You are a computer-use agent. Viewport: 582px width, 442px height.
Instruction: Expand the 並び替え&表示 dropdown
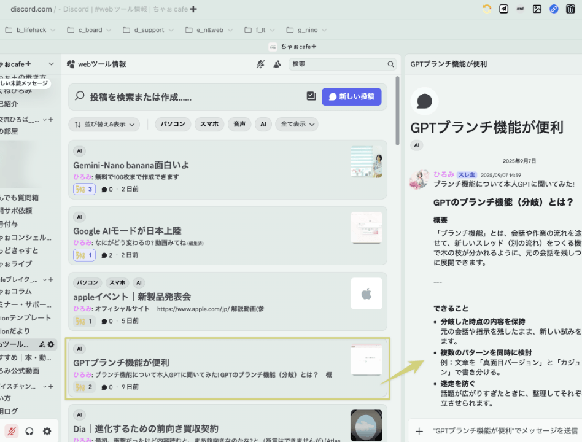pos(104,124)
